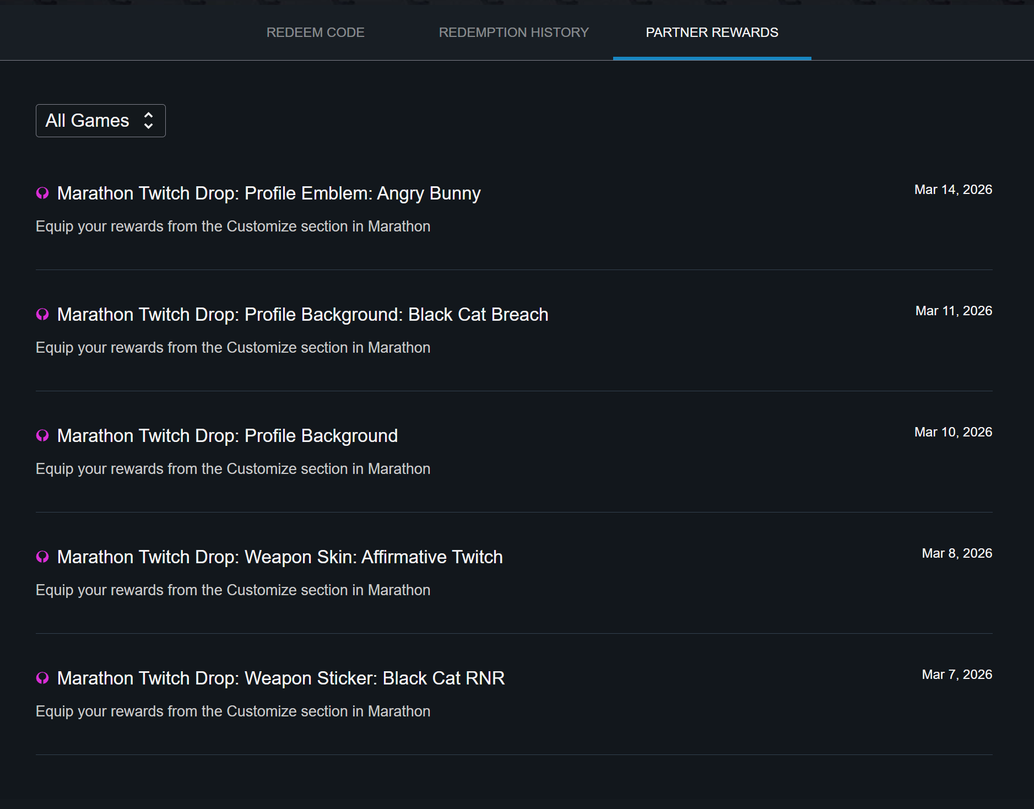Click the Twitch icon beside Black Cat Breach

point(42,314)
